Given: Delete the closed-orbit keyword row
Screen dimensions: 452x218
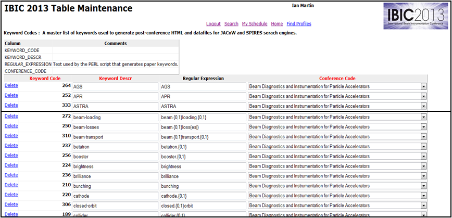Looking at the screenshot, I should 11,204.
